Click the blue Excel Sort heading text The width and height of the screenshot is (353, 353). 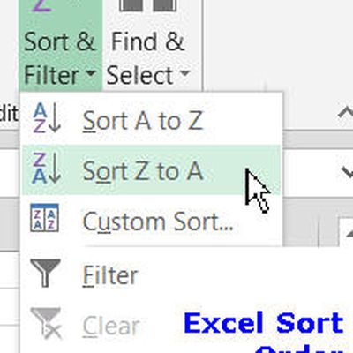(264, 323)
